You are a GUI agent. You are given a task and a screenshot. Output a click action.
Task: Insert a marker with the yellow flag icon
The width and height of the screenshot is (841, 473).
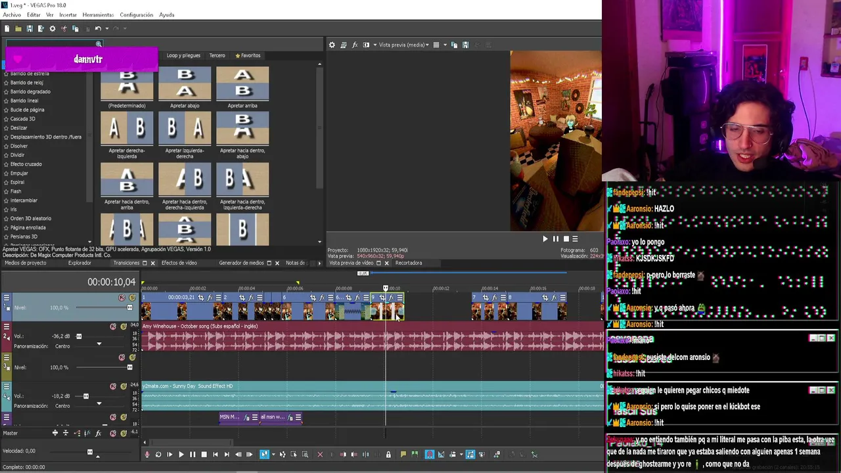(403, 454)
